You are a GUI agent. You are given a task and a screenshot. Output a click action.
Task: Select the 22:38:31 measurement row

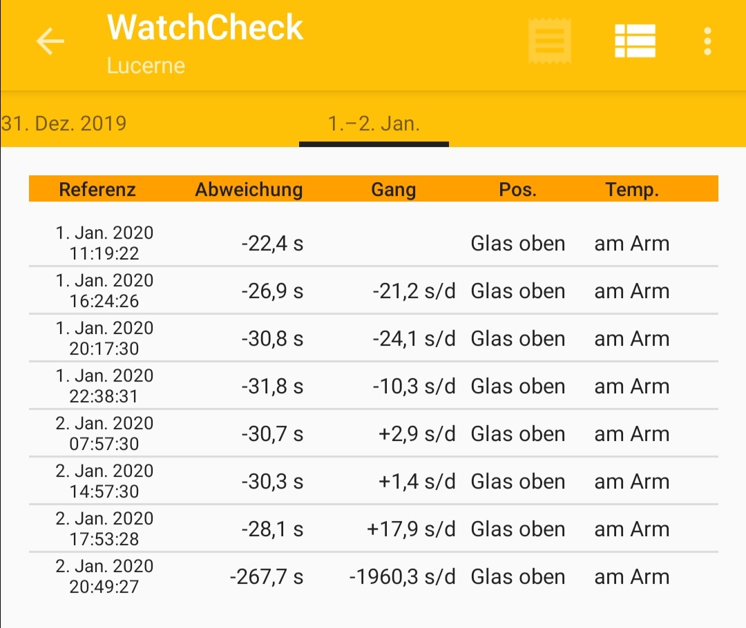click(x=373, y=386)
